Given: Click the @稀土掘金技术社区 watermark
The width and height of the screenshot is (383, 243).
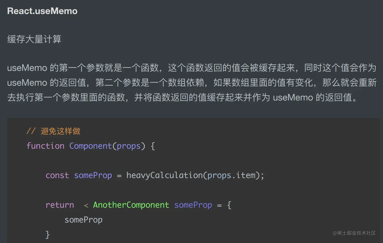Looking at the screenshot, I should pos(354,233).
